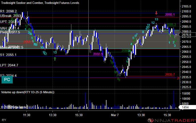The image size is (196, 123).
Task: Click the cyan 13 count above the green arrow
Action: click(55, 52)
